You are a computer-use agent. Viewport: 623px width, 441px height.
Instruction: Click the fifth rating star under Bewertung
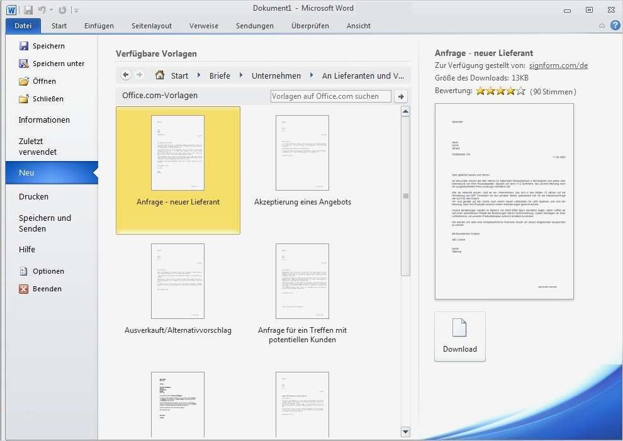click(x=521, y=91)
